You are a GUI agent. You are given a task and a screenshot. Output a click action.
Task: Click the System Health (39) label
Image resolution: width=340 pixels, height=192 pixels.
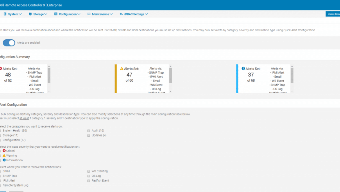point(15,131)
